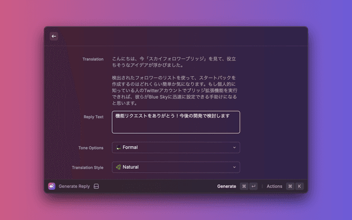Screen dimensions: 352x220
Task: Click the Formal tone emoji icon
Action: click(118, 147)
